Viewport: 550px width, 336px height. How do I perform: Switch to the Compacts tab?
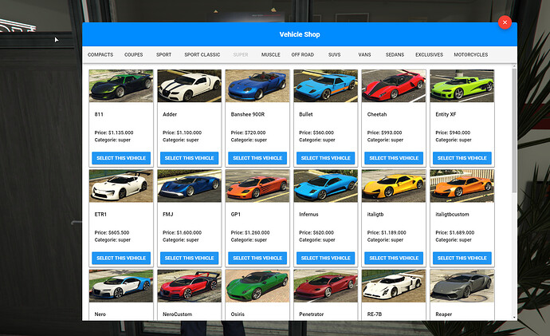tap(100, 55)
